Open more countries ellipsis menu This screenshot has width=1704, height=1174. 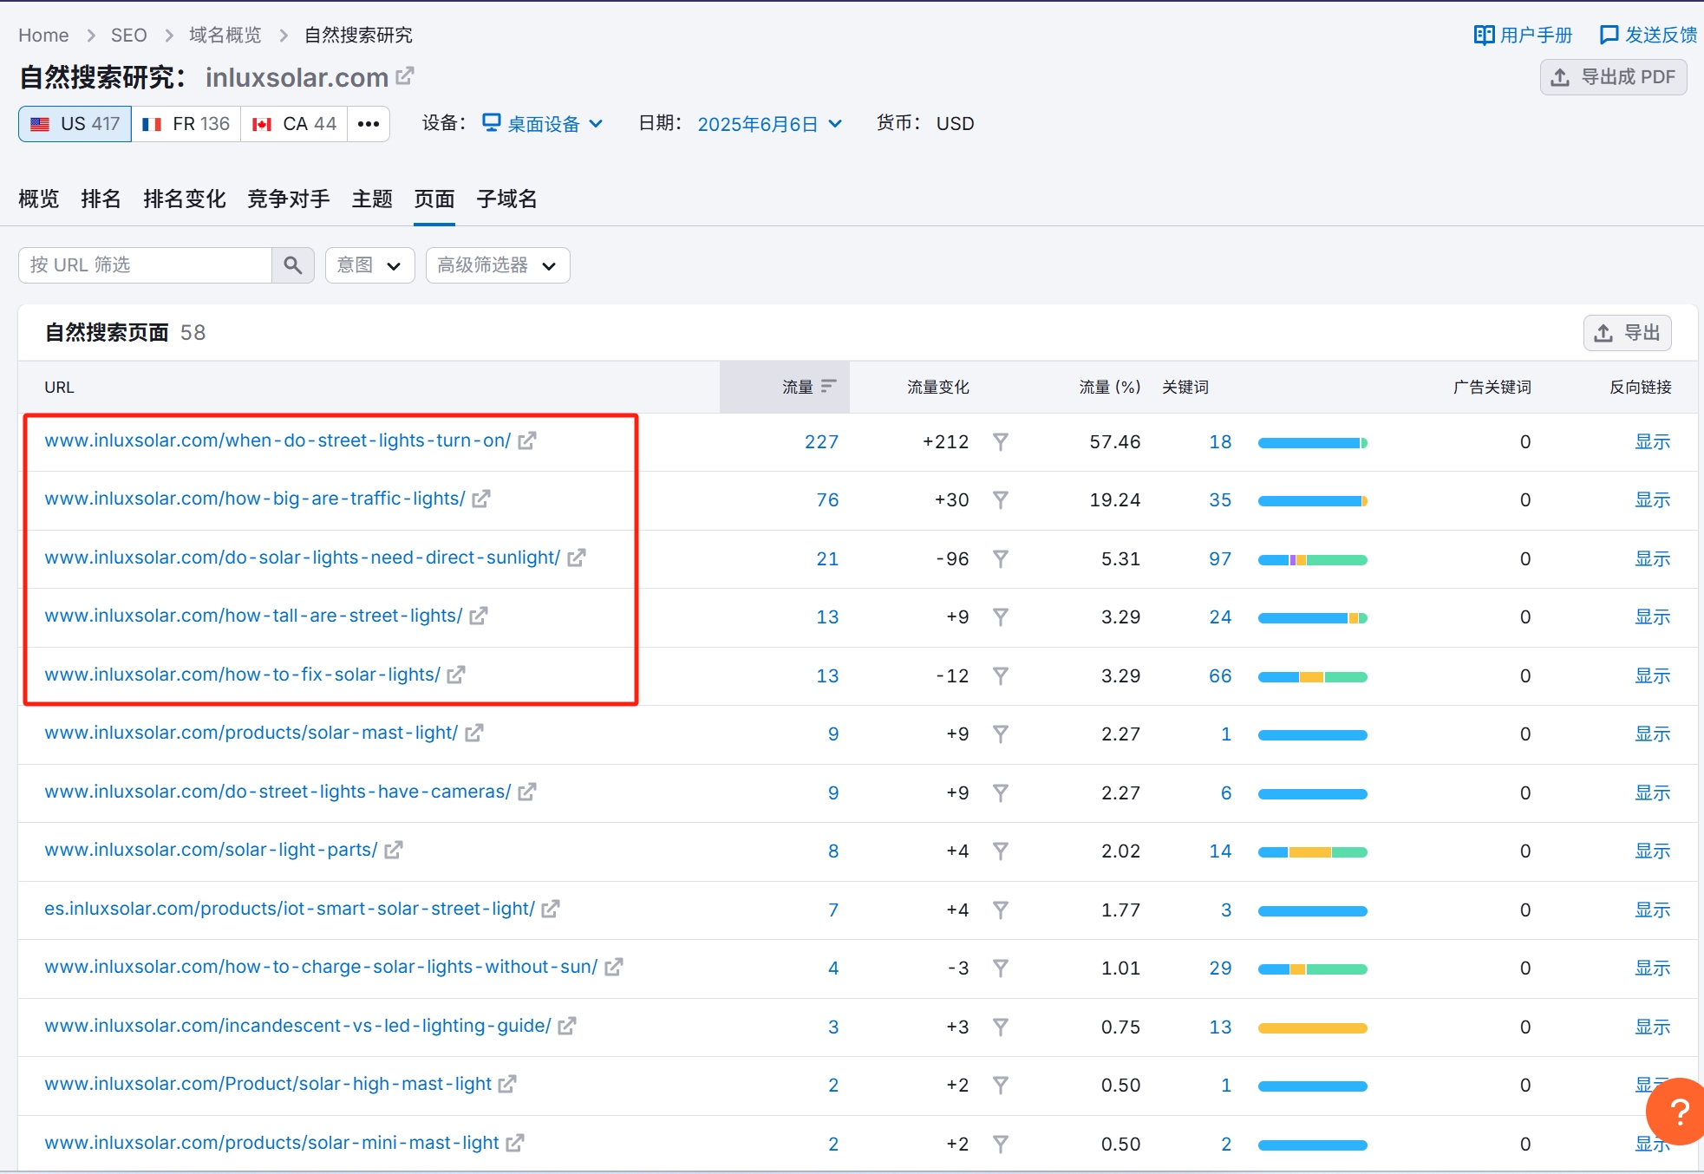[369, 124]
